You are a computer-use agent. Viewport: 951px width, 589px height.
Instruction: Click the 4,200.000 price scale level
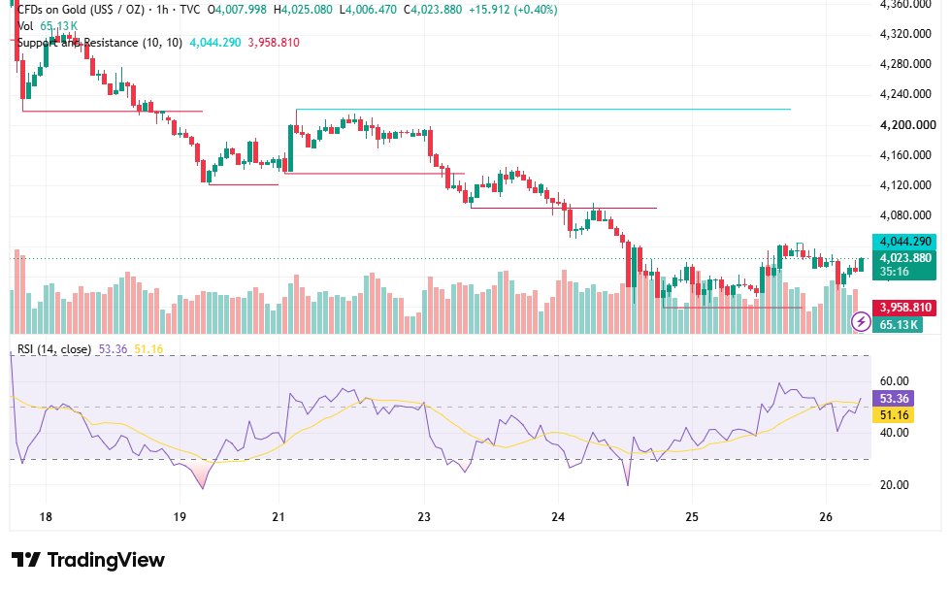[908, 125]
